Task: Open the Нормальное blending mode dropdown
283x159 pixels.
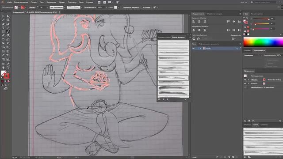Action: click(253, 55)
